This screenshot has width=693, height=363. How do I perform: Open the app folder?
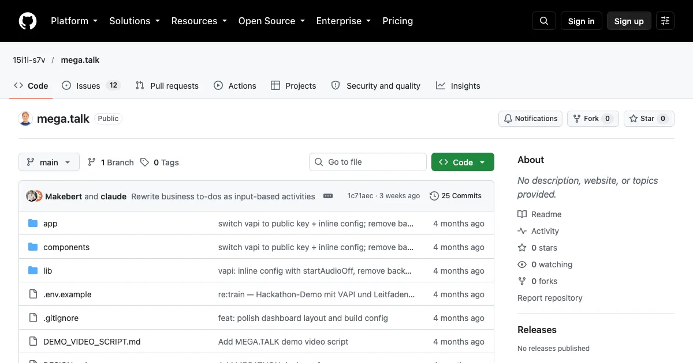pyautogui.click(x=50, y=224)
